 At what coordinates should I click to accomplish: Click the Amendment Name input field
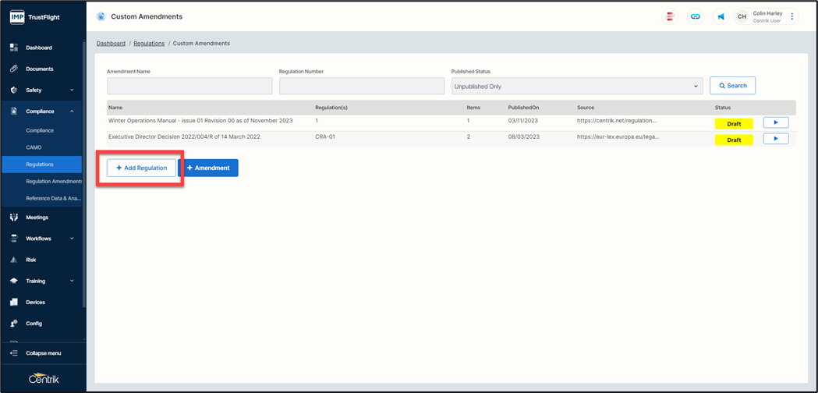pos(189,87)
